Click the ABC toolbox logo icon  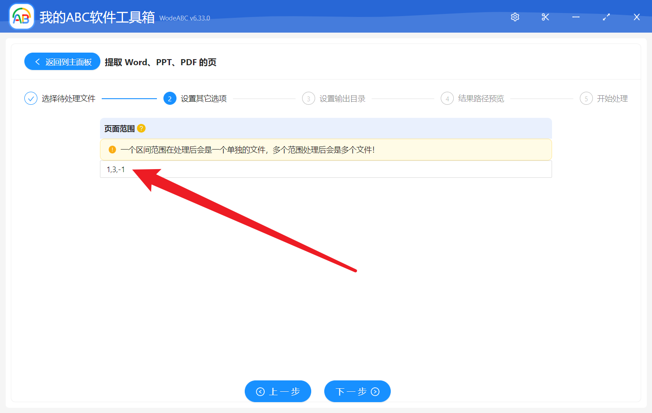point(21,16)
